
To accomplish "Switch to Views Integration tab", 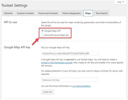I will point(72,13).
